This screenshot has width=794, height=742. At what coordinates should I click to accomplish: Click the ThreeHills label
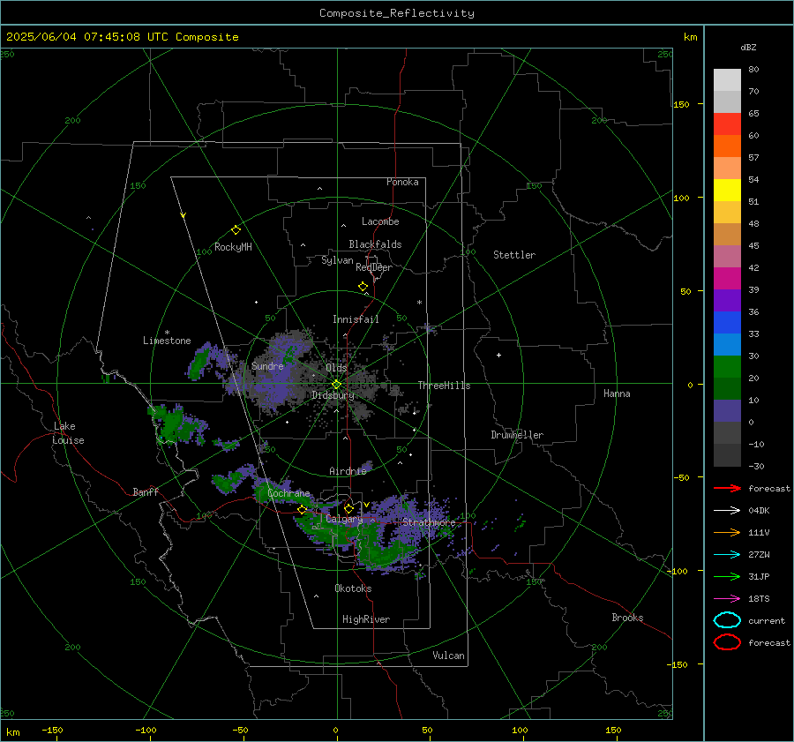444,386
